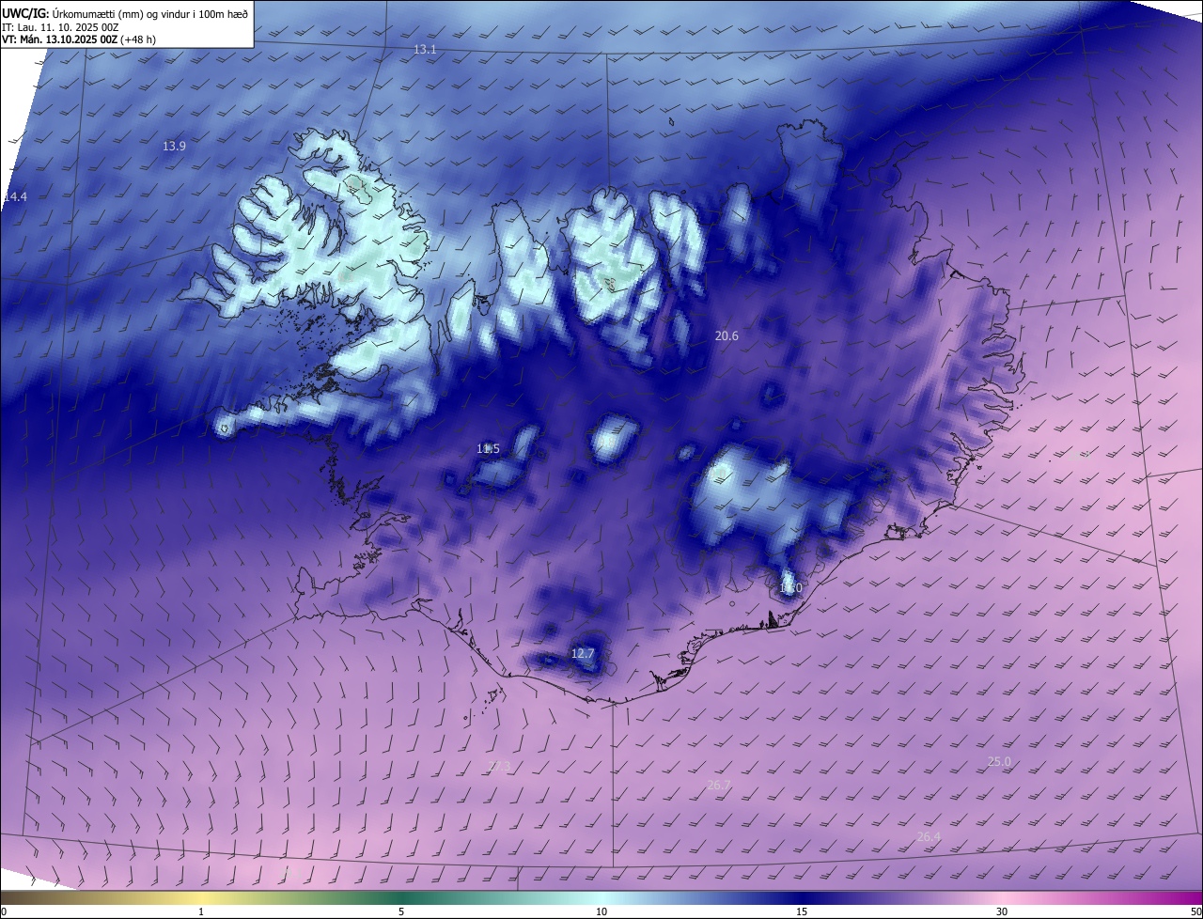Click the color scale tick label 10

(601, 911)
